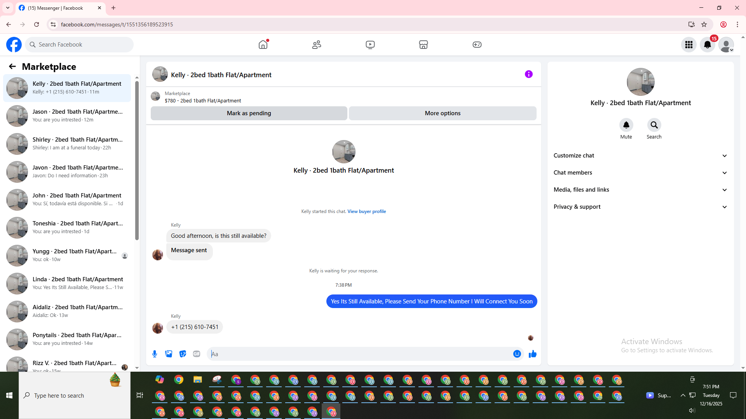746x419 pixels.
Task: Expand the Customize chat section
Action: pyautogui.click(x=640, y=156)
